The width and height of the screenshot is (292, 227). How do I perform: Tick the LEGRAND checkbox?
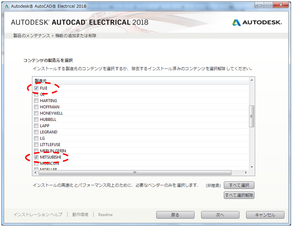click(36, 132)
